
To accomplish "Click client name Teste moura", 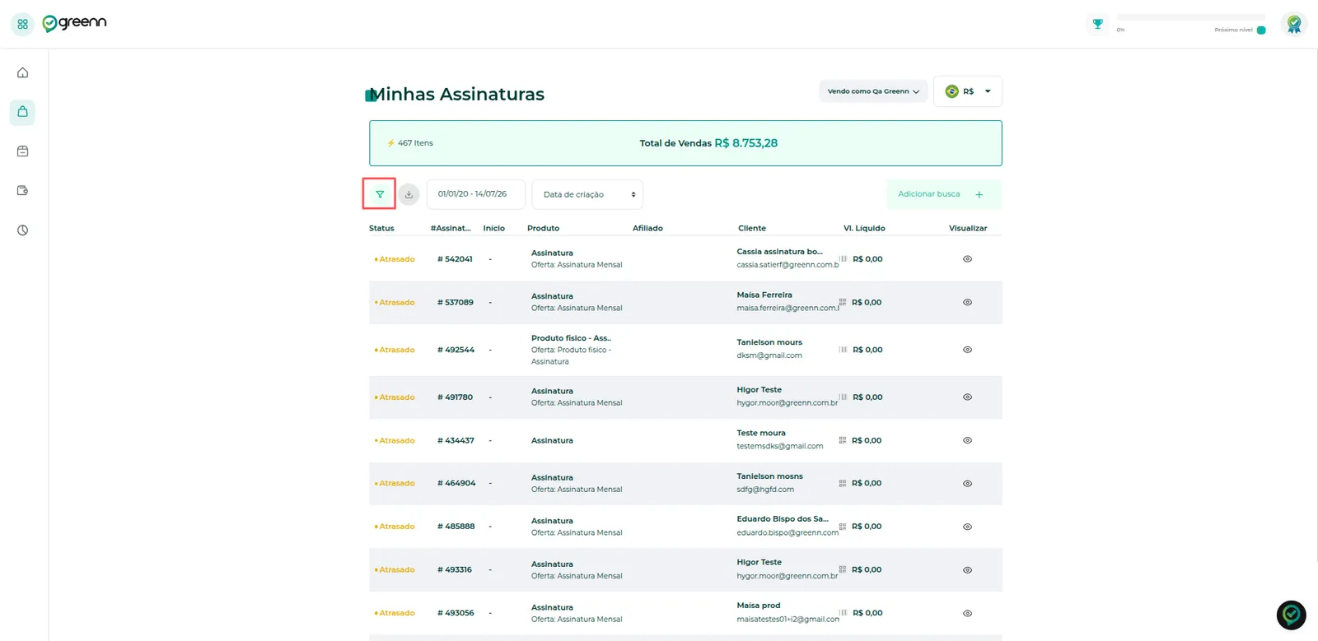I will 761,433.
